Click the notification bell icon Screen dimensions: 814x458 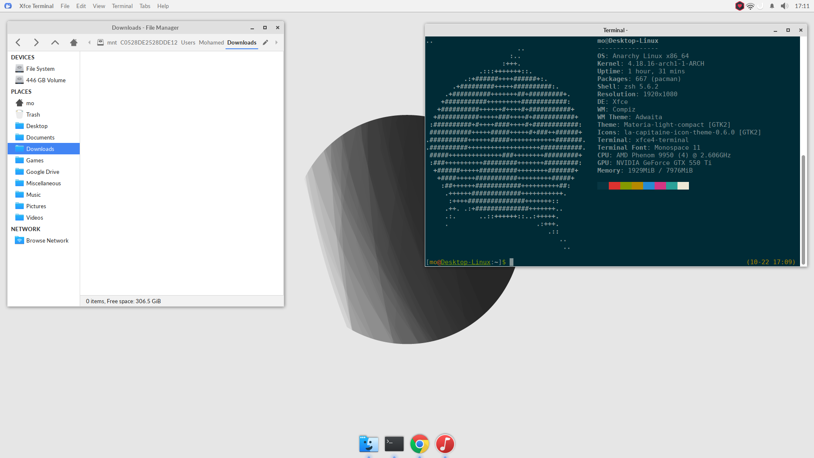772,6
